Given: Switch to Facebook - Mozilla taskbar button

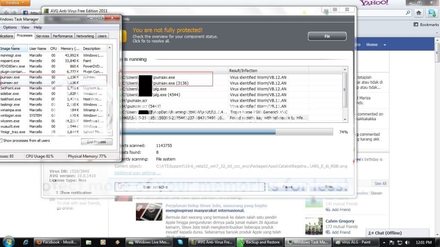Looking at the screenshot, I should (x=57, y=242).
